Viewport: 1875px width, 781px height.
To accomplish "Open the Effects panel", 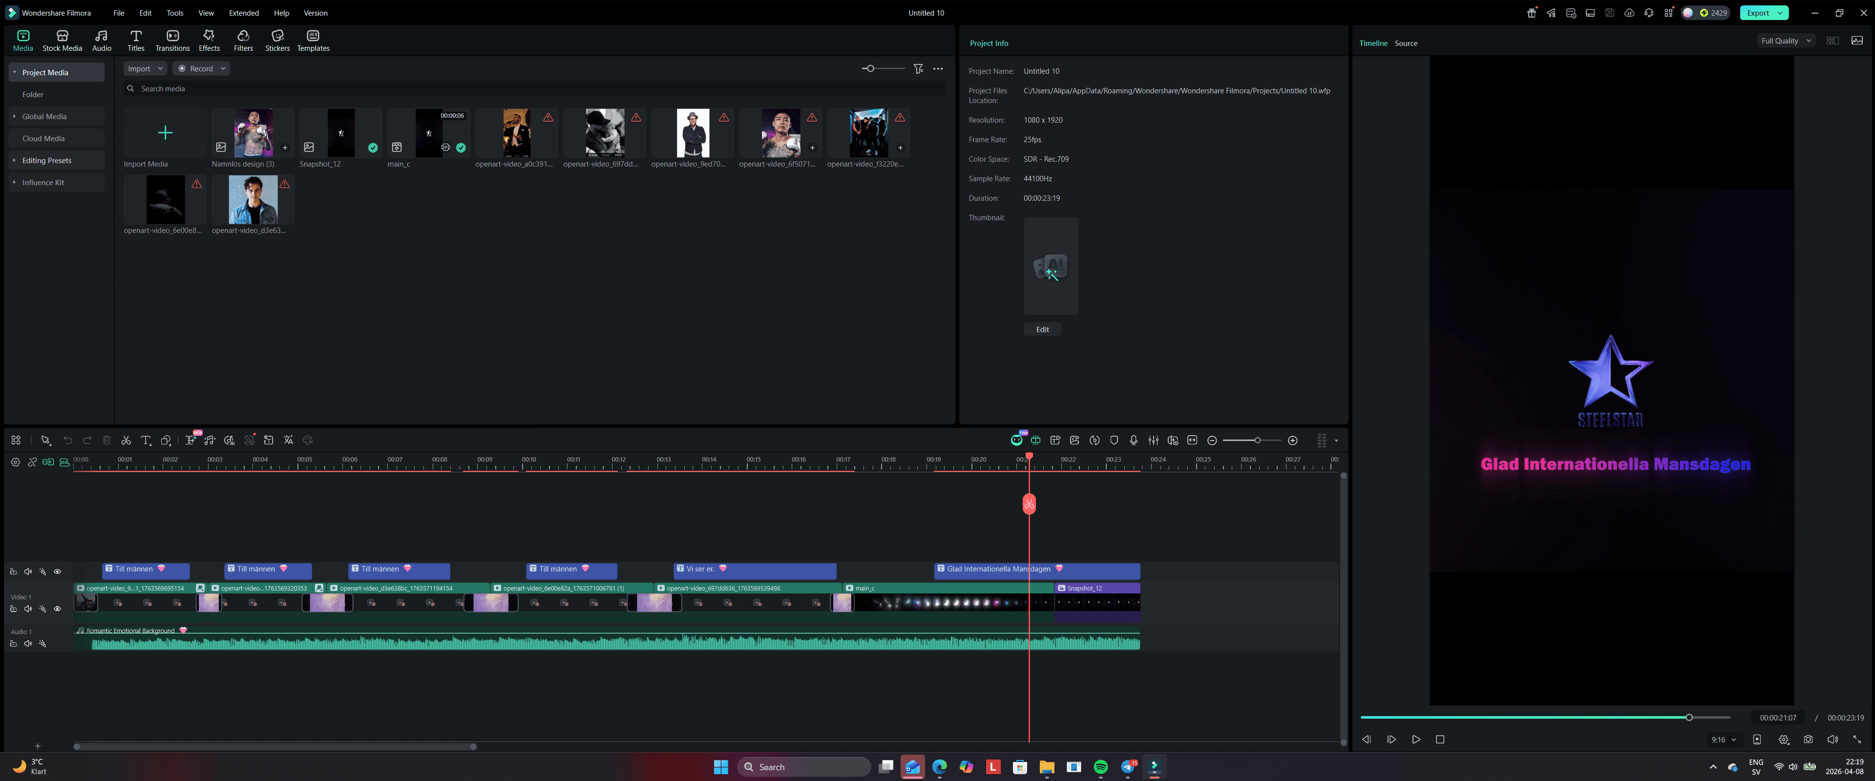I will [x=209, y=41].
